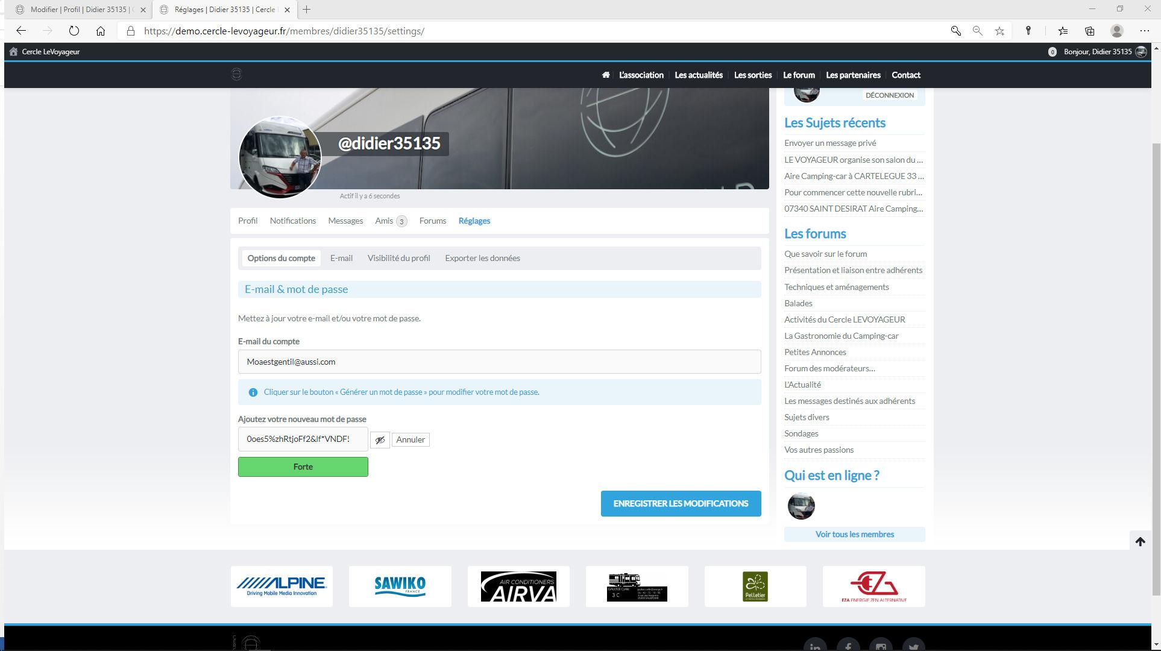Open Envoyer un message privé topic
The image size is (1161, 651).
(830, 143)
